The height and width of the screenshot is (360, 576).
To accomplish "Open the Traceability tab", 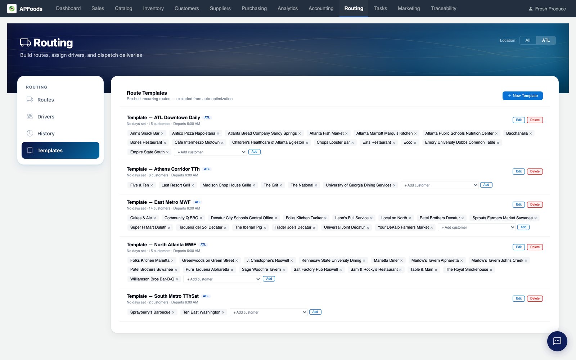I will [444, 9].
